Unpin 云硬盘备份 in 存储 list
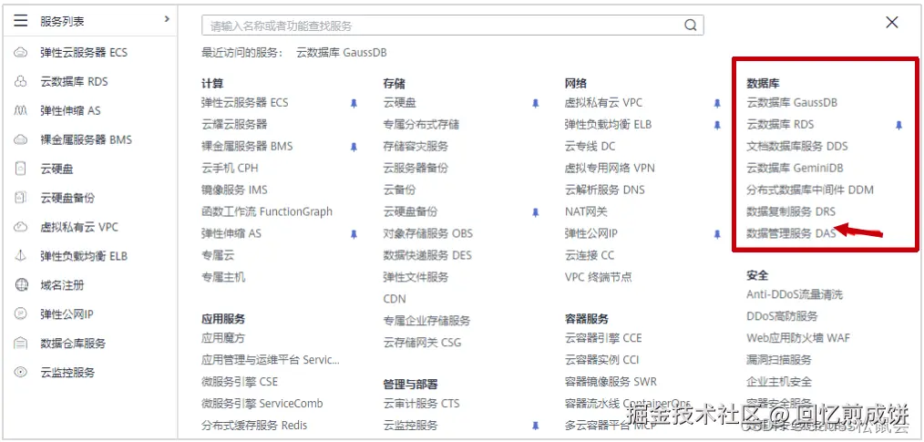 click(535, 212)
